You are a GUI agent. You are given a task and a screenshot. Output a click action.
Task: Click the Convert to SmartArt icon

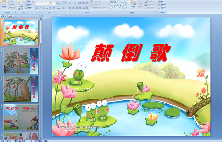(92, 8)
